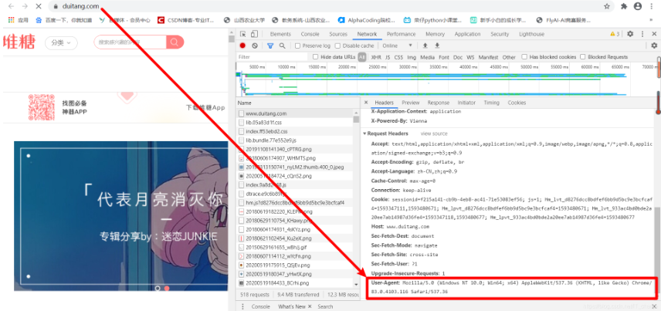Open the Chrome extensions puzzle icon

click(x=625, y=6)
